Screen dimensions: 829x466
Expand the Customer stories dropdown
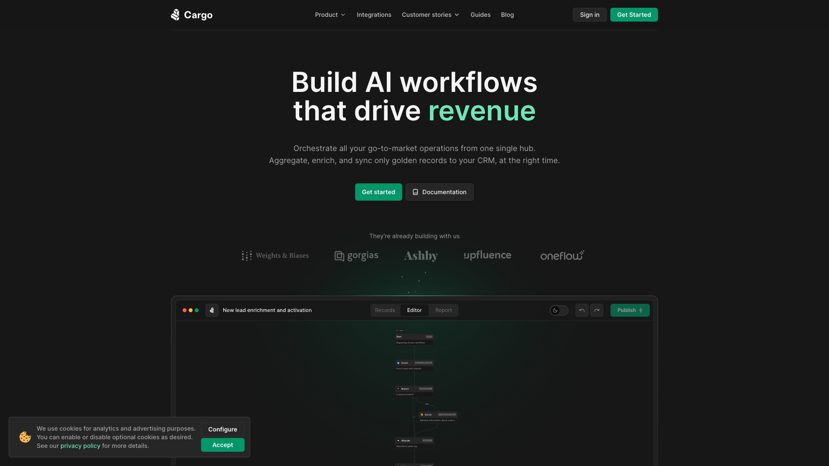click(x=430, y=14)
